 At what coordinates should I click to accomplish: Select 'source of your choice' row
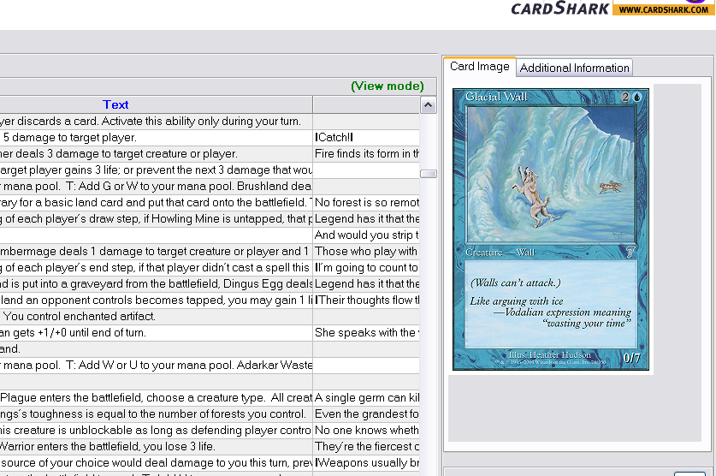157,463
